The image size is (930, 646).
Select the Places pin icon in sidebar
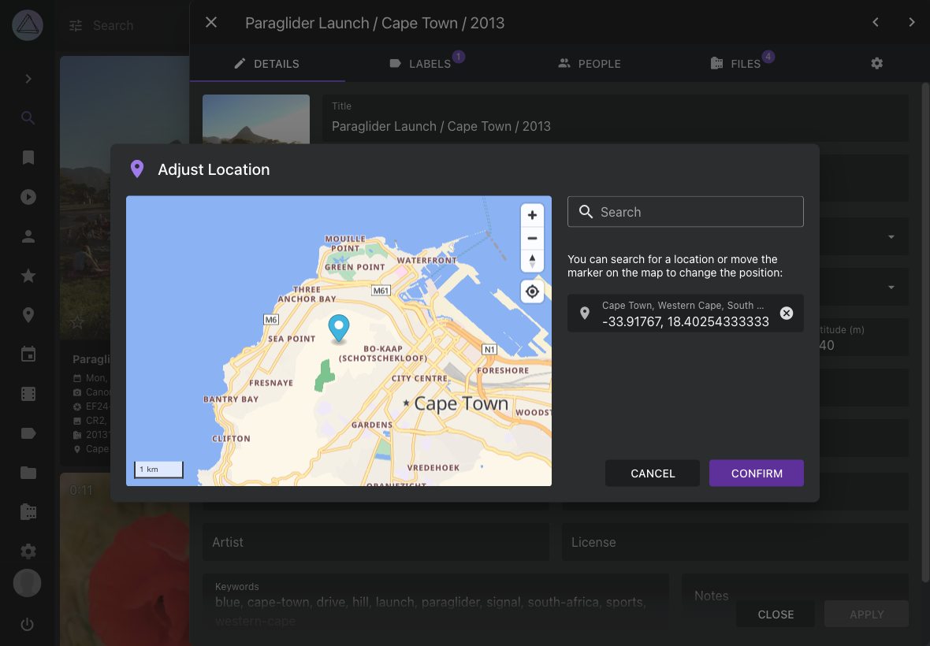[x=28, y=314]
